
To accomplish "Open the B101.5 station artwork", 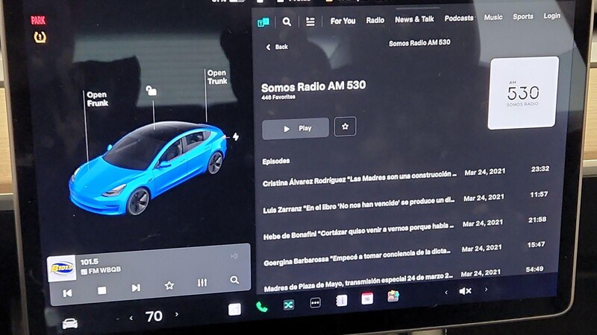I will point(61,268).
